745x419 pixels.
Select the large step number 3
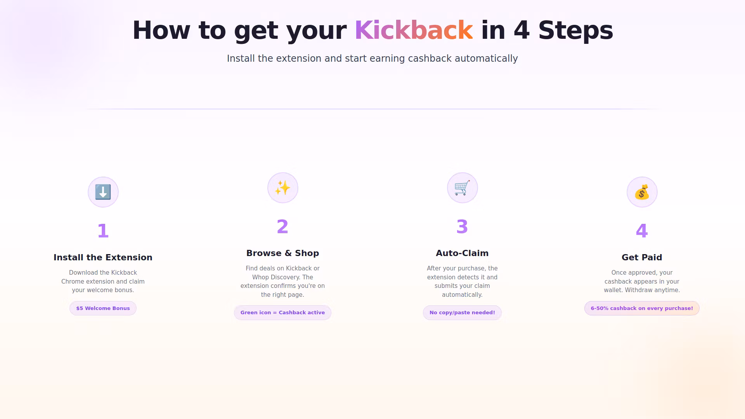click(x=462, y=227)
